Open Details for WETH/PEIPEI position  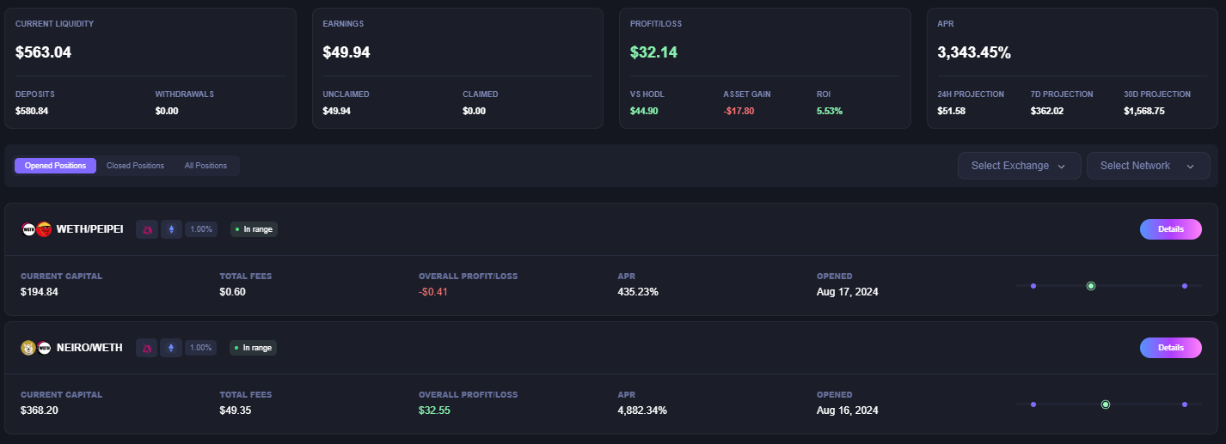1170,229
